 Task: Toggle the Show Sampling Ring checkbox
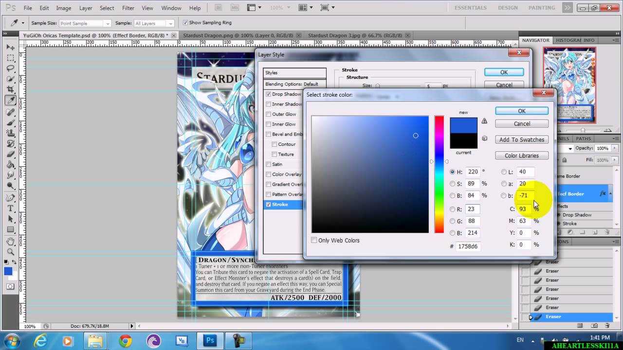point(185,23)
